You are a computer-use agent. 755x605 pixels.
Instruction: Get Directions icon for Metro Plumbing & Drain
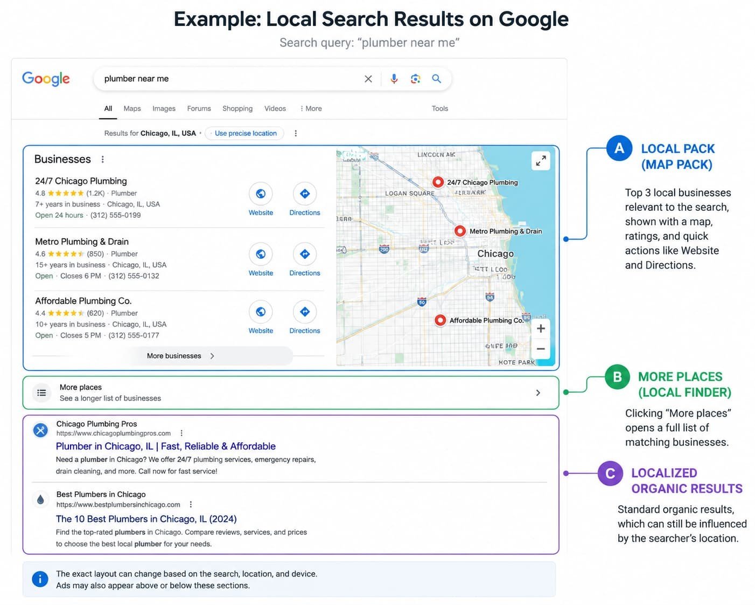(305, 254)
